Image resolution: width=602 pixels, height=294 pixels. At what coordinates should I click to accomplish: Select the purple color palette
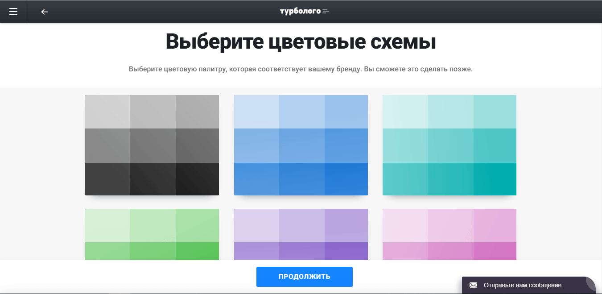pos(301,234)
